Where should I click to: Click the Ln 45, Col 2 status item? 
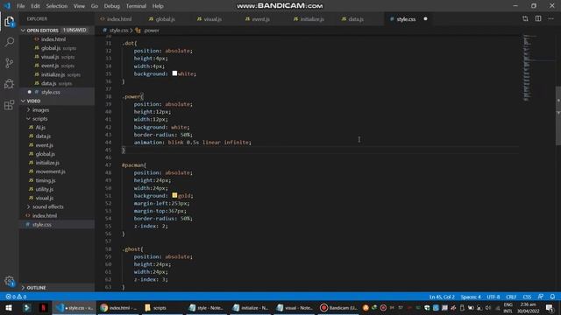click(x=442, y=297)
